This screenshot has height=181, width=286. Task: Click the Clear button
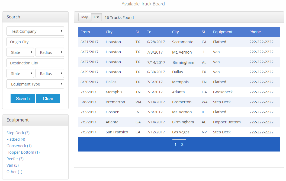(48, 99)
